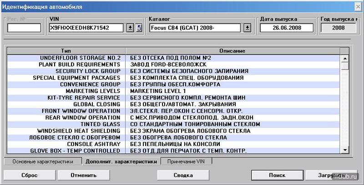Click description БЕЗ ГРУППЫ ОБЕСП.КОМФОРТА
The image size is (364, 185).
pos(175,84)
